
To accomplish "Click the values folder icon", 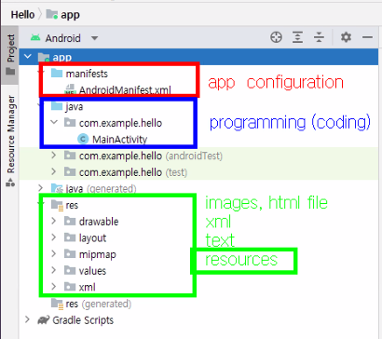I will pos(70,270).
